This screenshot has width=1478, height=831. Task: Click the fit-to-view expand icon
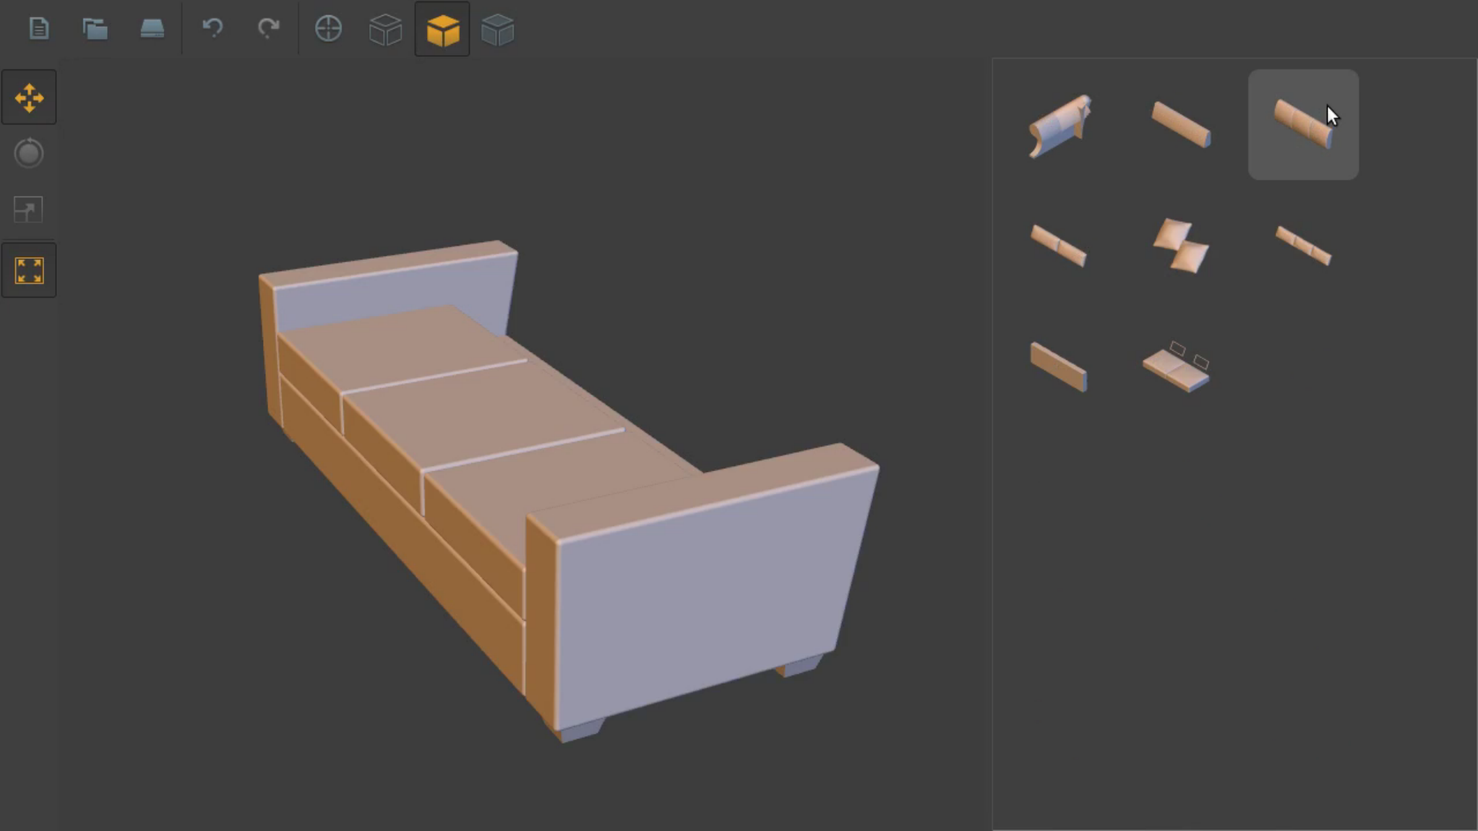(29, 271)
